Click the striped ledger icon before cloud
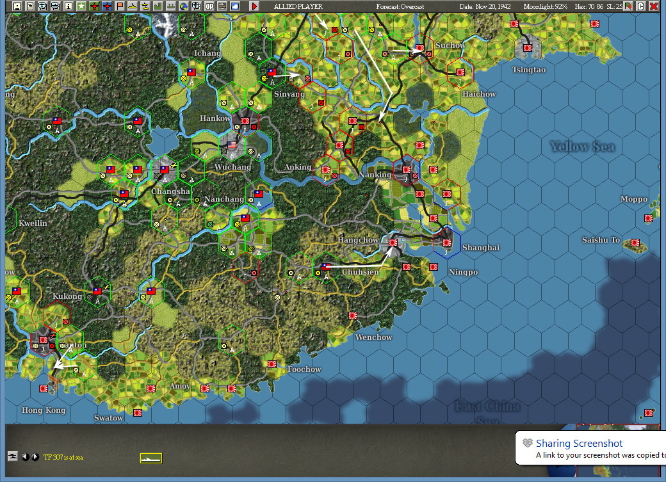Image resolution: width=666 pixels, height=482 pixels. tap(222, 6)
